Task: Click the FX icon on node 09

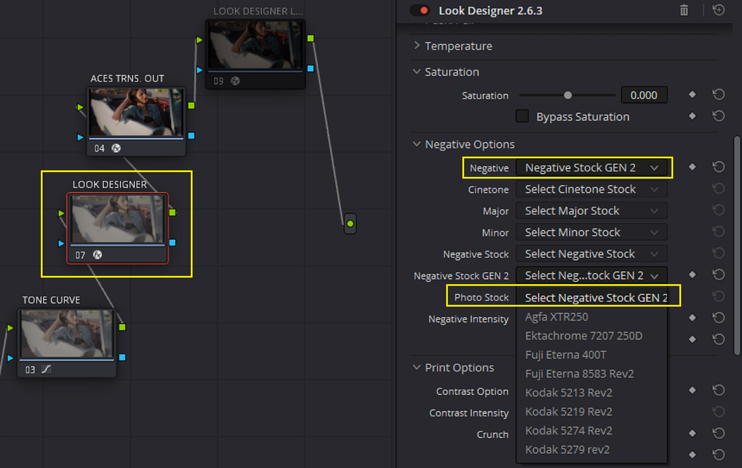Action: click(235, 81)
